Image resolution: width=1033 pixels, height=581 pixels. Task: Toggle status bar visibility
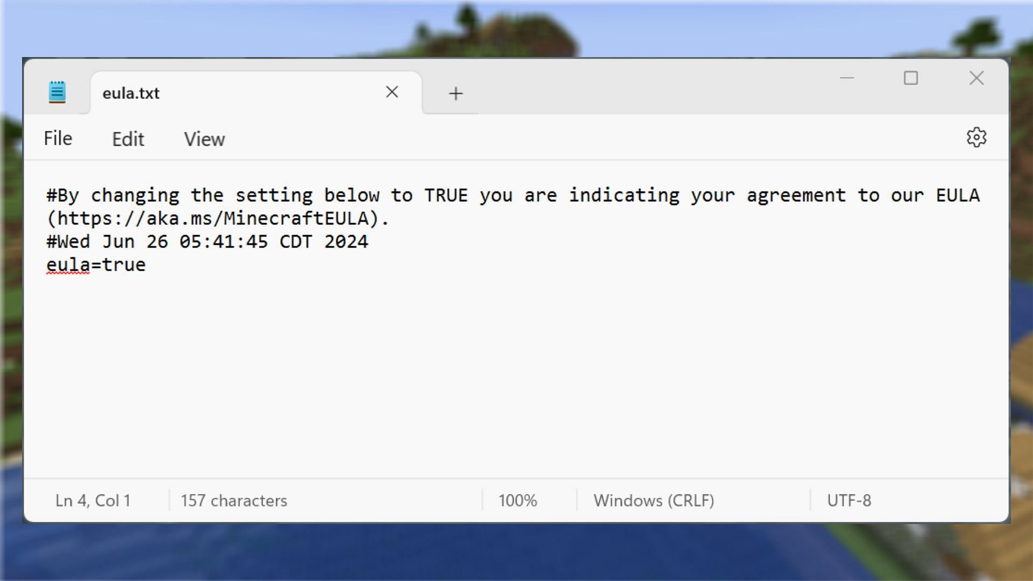[203, 138]
